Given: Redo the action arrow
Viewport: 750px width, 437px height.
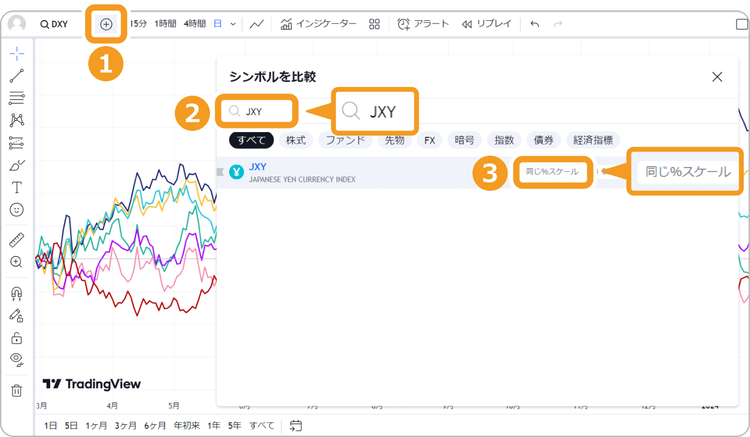Looking at the screenshot, I should [558, 24].
